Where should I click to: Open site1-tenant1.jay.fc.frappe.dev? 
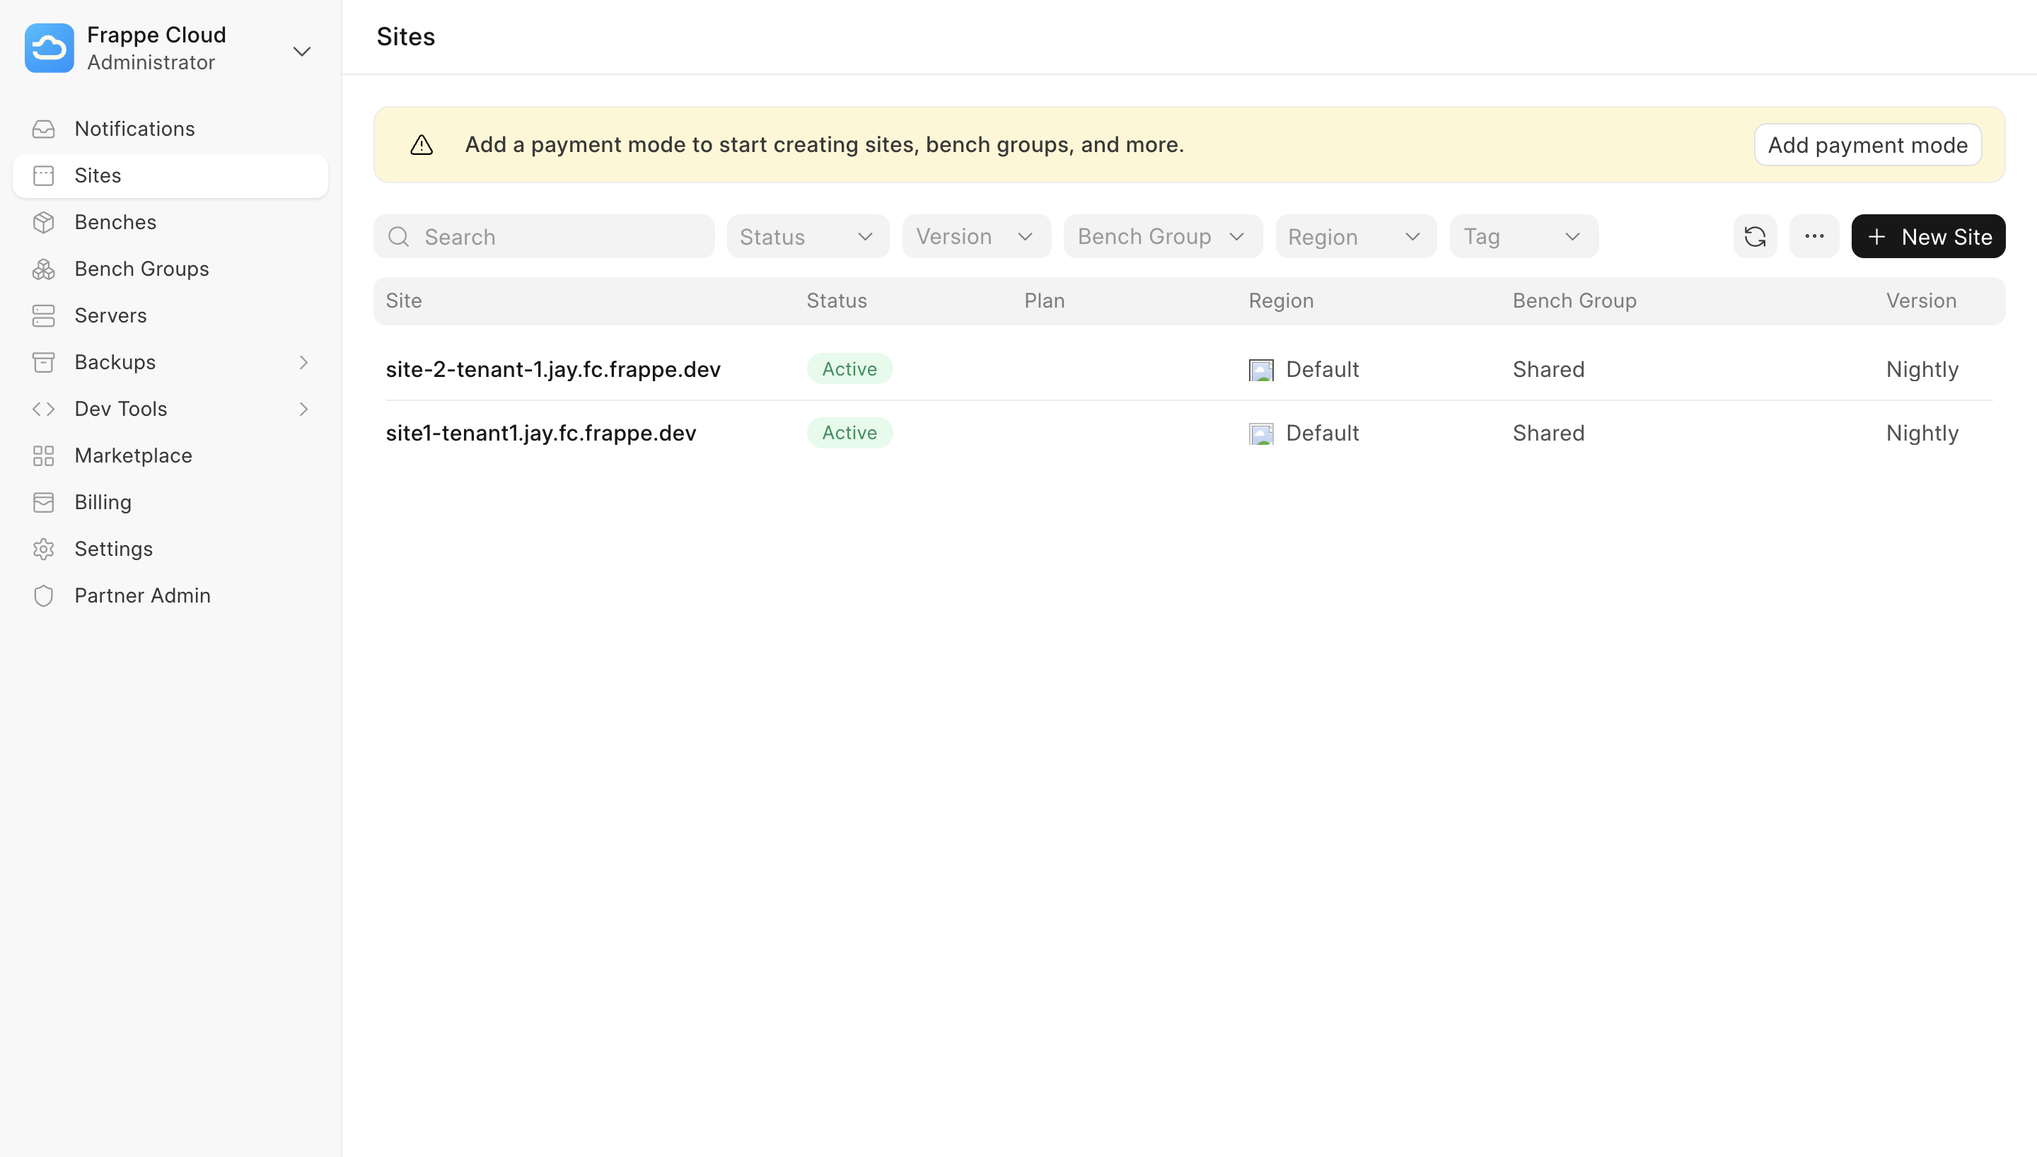[x=541, y=433]
